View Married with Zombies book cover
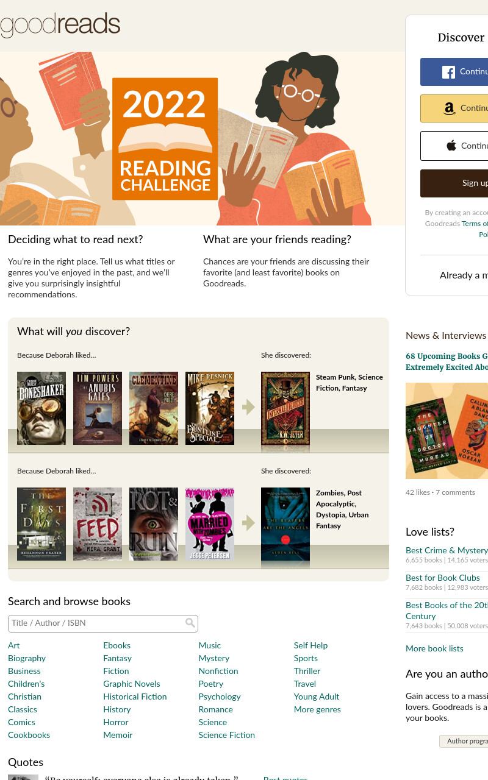The height and width of the screenshot is (780, 488). [210, 524]
